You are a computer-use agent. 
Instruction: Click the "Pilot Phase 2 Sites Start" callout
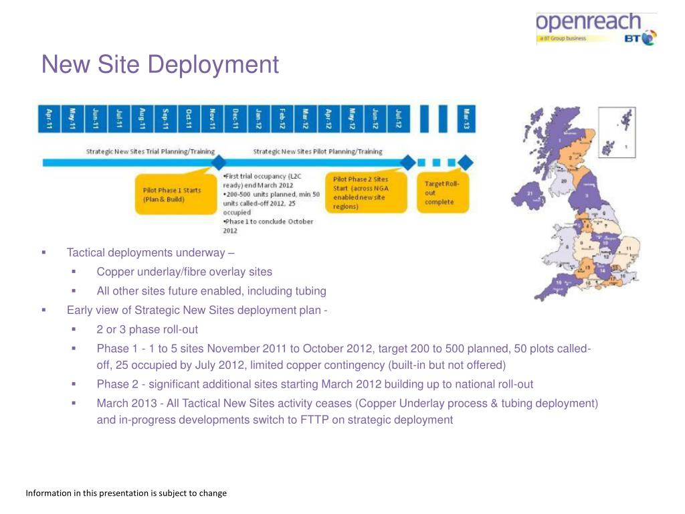point(366,192)
